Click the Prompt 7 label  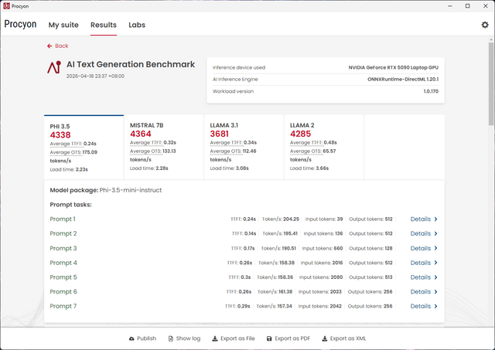click(63, 307)
